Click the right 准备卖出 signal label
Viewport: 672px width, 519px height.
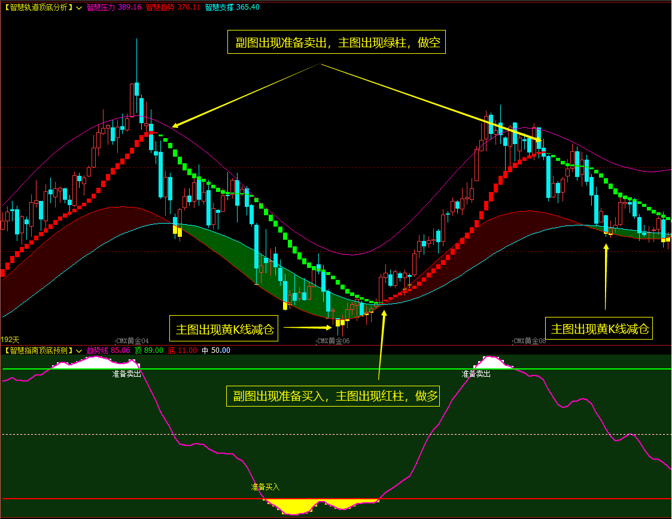pos(476,374)
